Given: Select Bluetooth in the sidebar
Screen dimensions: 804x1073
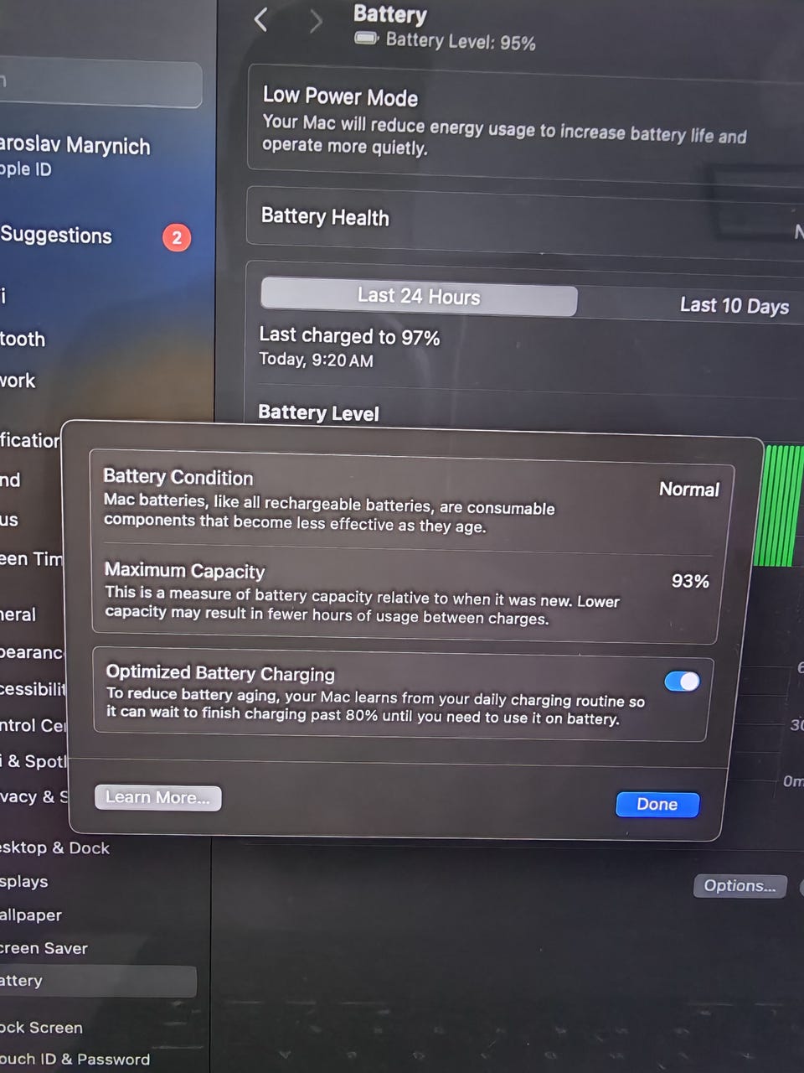Looking at the screenshot, I should point(23,340).
